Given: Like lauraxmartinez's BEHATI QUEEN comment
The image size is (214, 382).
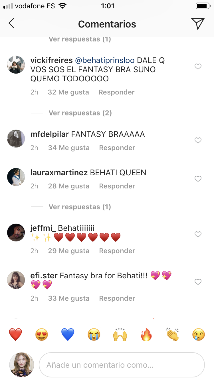Looking at the screenshot, I should (x=198, y=179).
